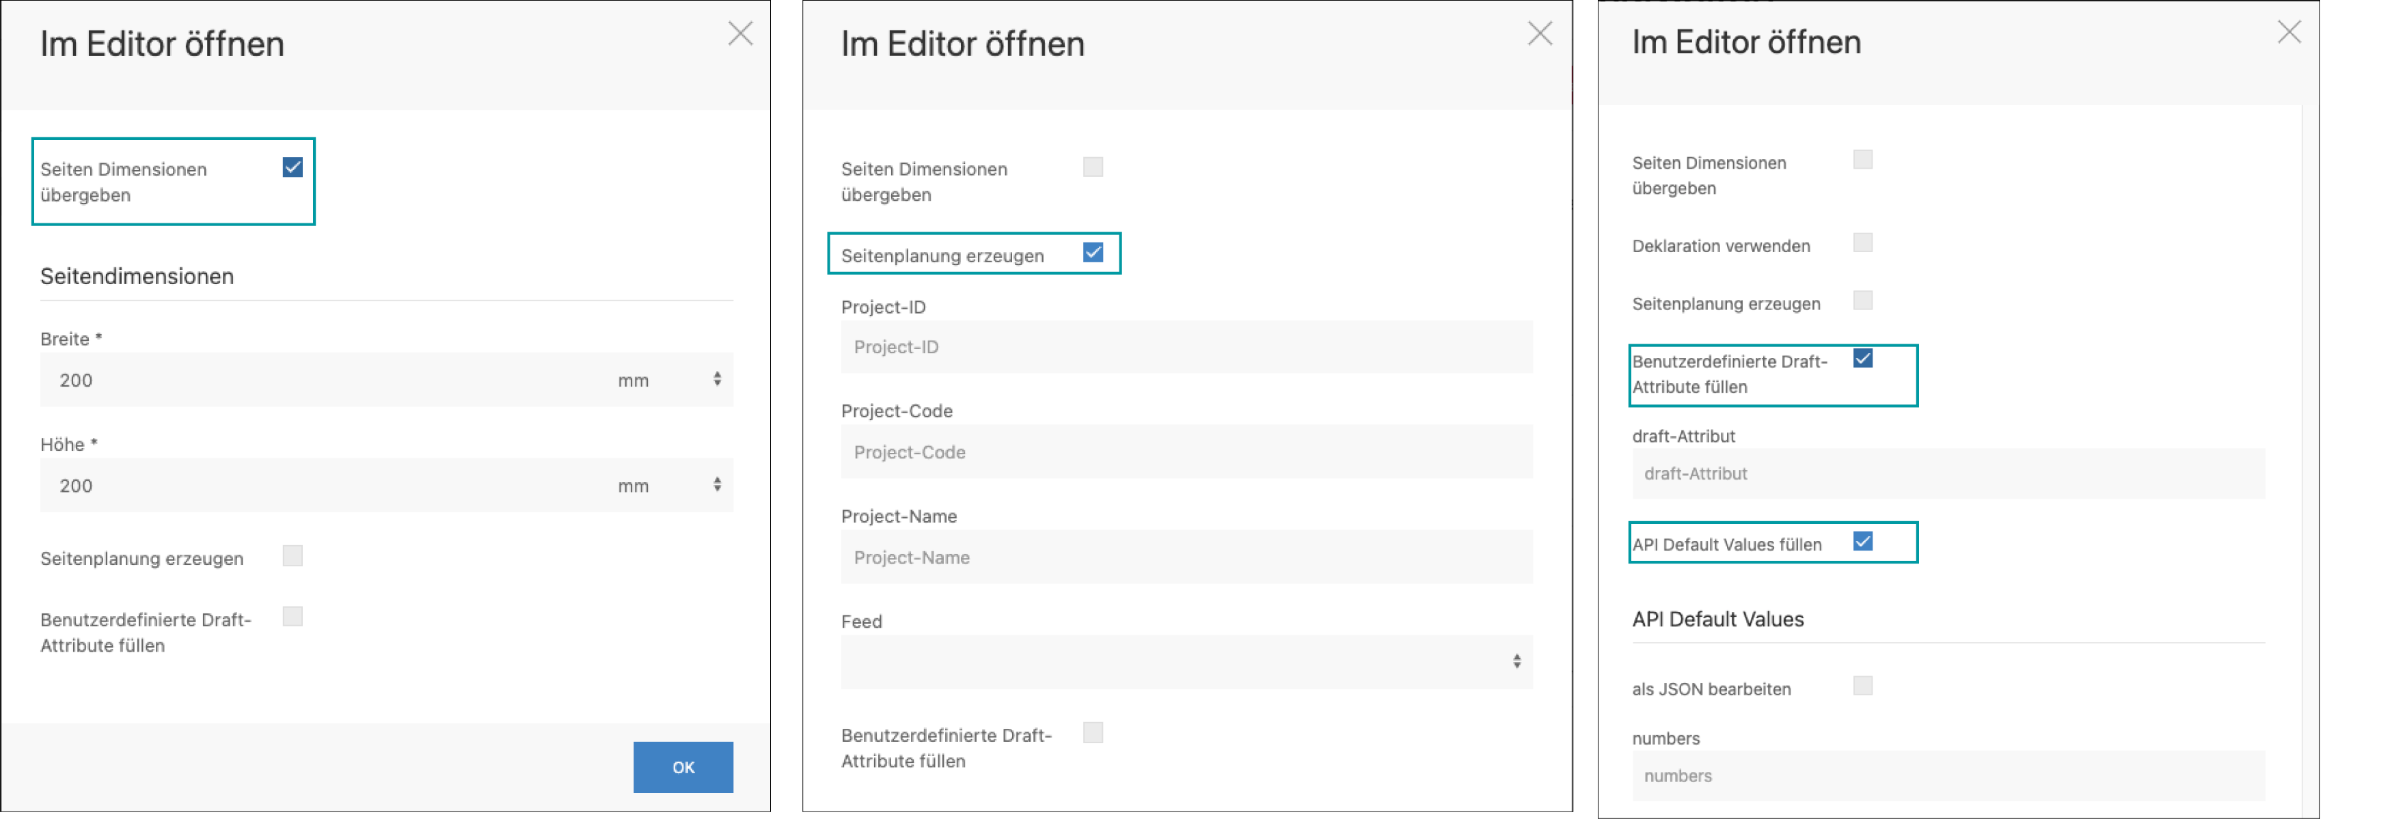Click the numbers input field

point(1948,777)
